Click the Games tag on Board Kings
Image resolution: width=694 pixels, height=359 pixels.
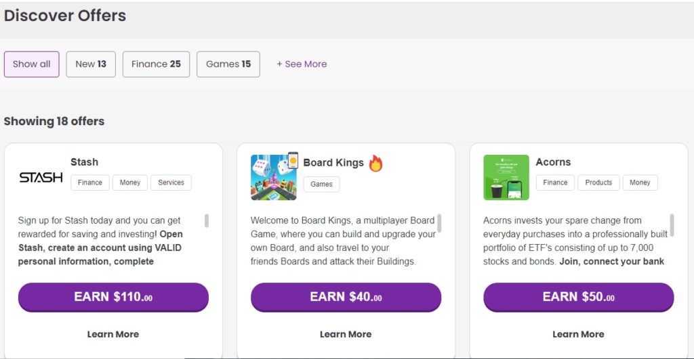point(321,184)
